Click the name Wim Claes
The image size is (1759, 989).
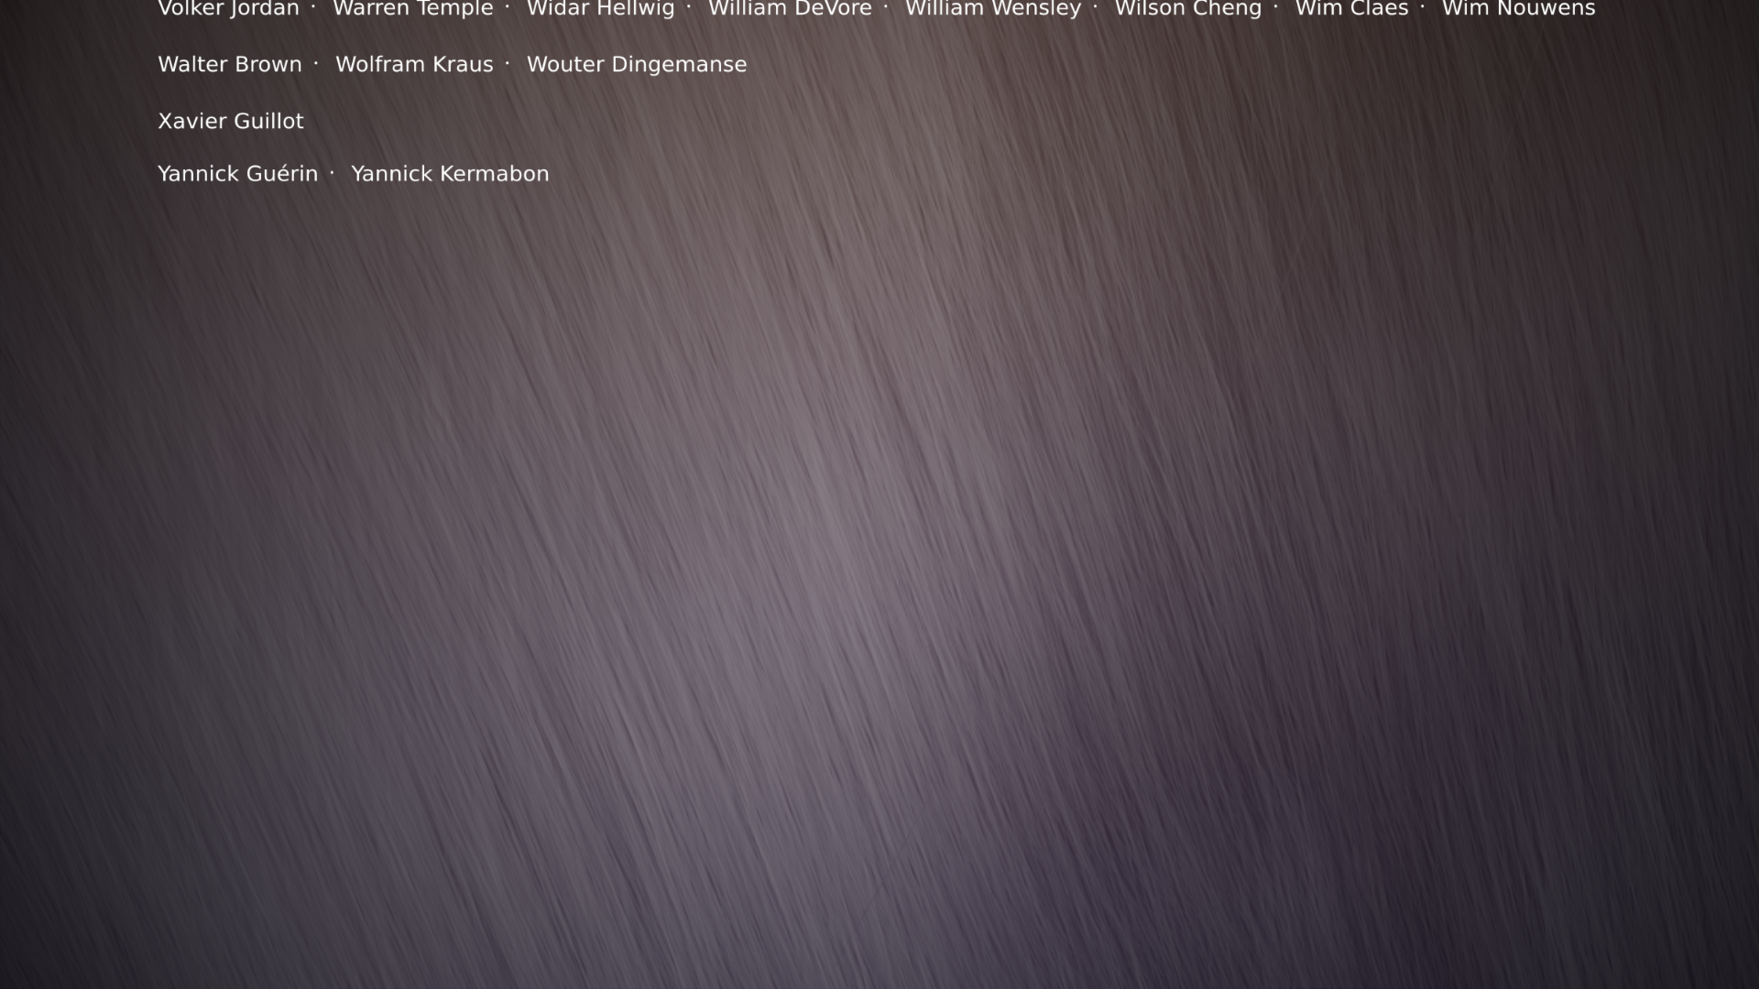tap(1351, 8)
